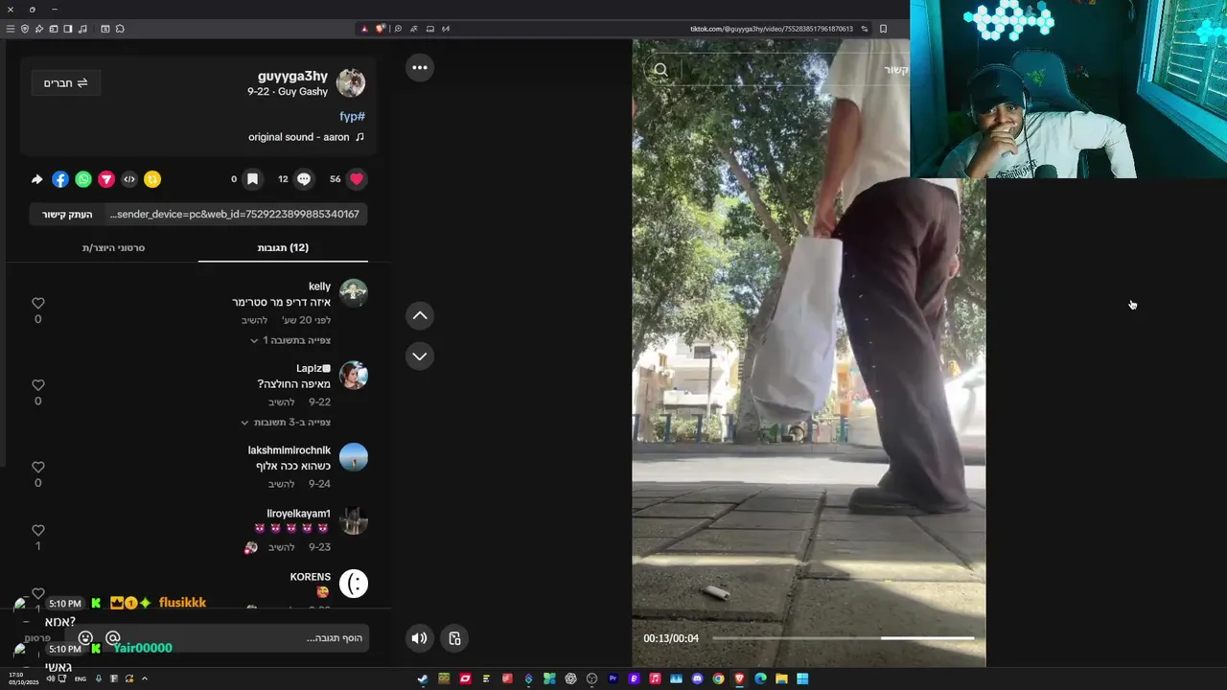Switch to the סרטוני היוצר/ת creator videos tab

[x=113, y=247]
